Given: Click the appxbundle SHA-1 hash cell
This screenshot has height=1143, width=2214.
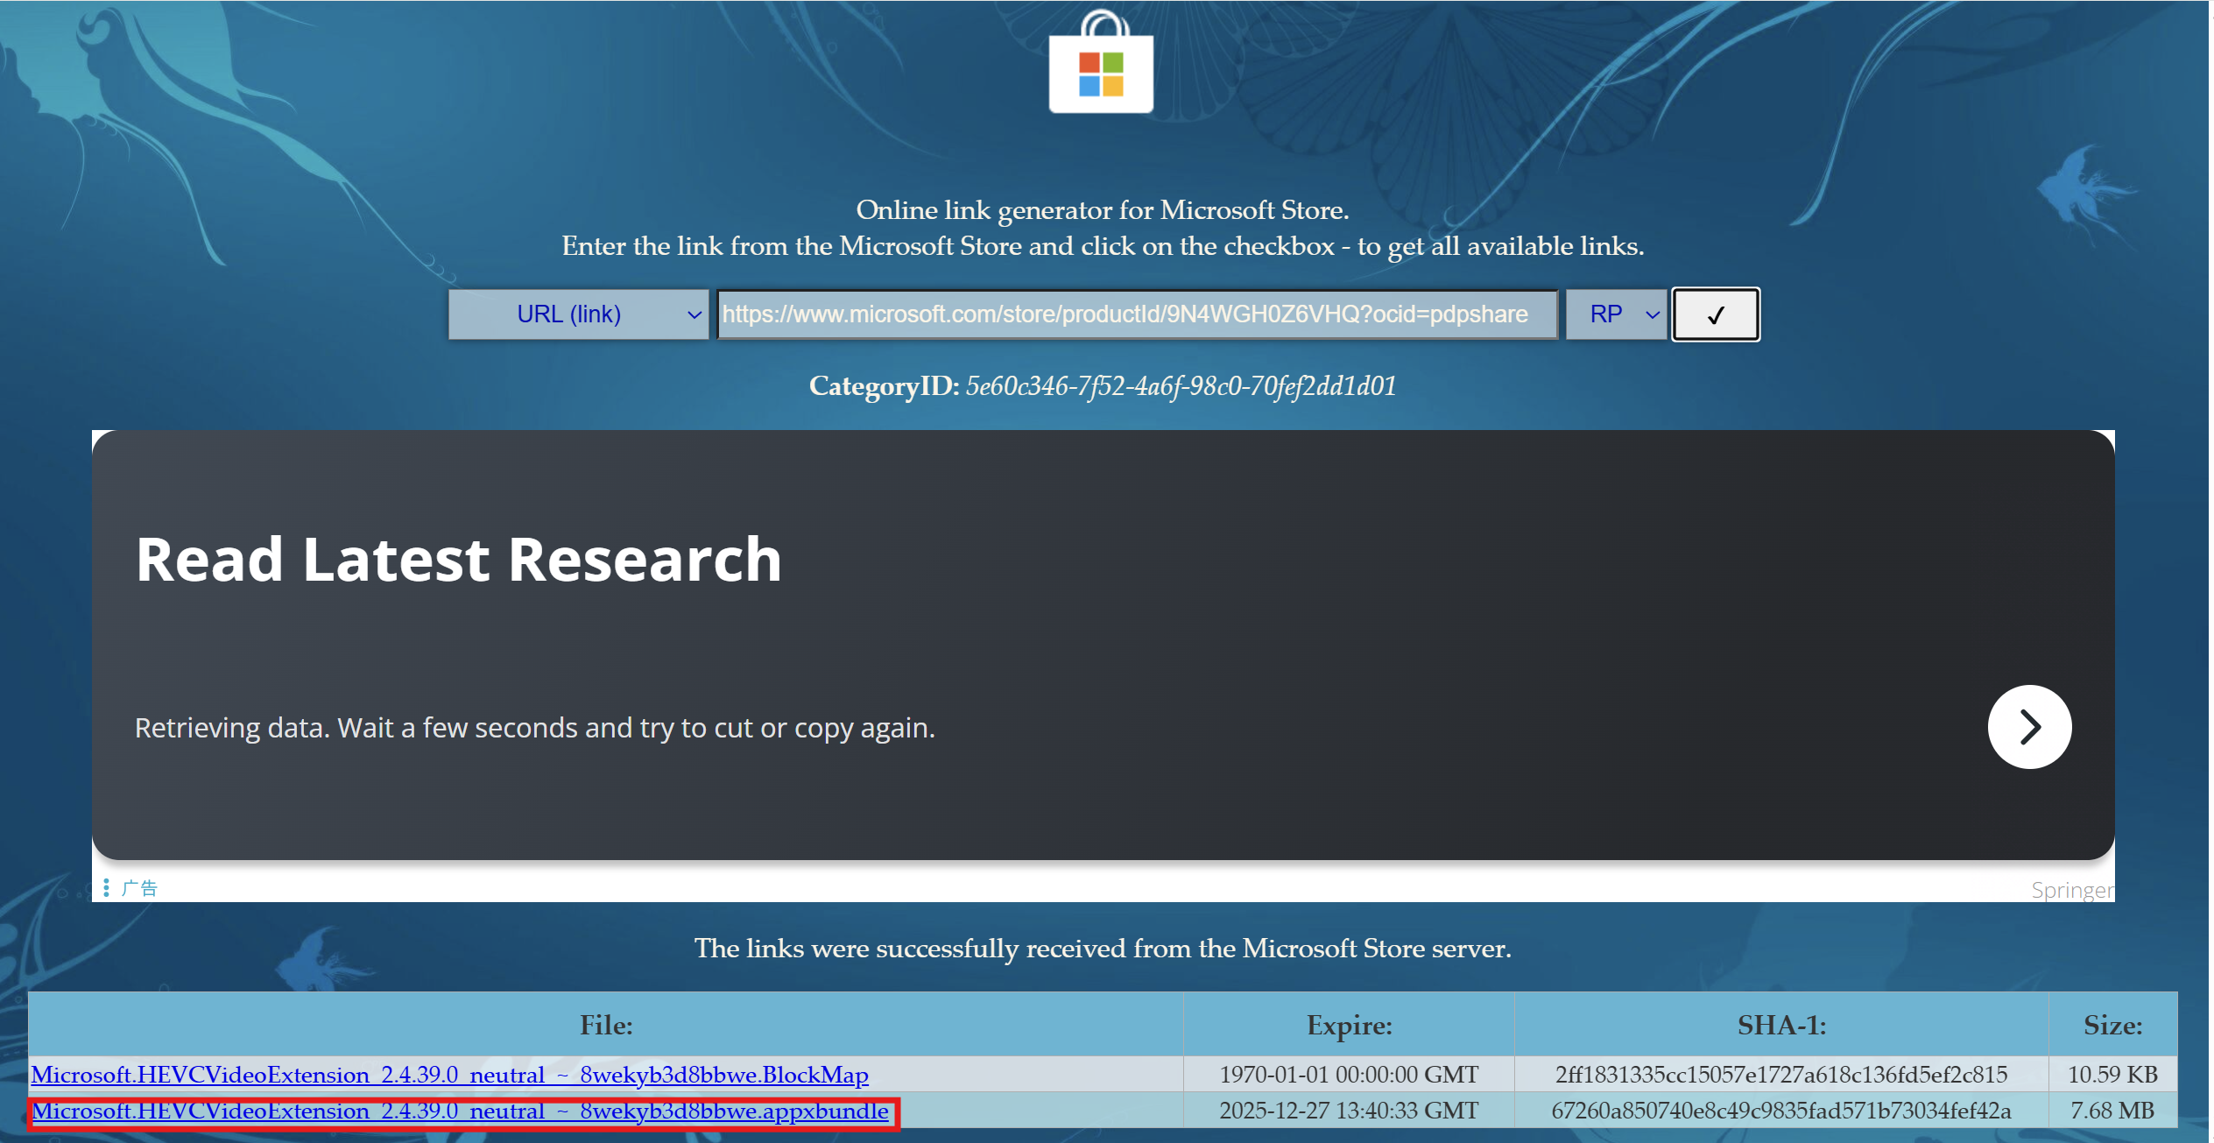Looking at the screenshot, I should tap(1780, 1111).
